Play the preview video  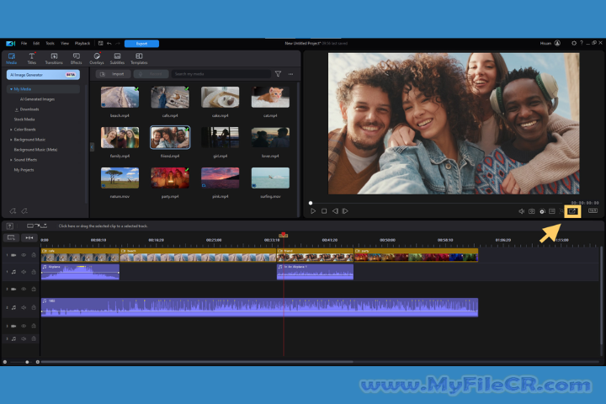click(313, 211)
